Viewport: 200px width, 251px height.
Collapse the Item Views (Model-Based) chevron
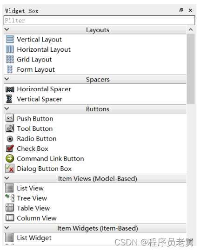click(7, 178)
